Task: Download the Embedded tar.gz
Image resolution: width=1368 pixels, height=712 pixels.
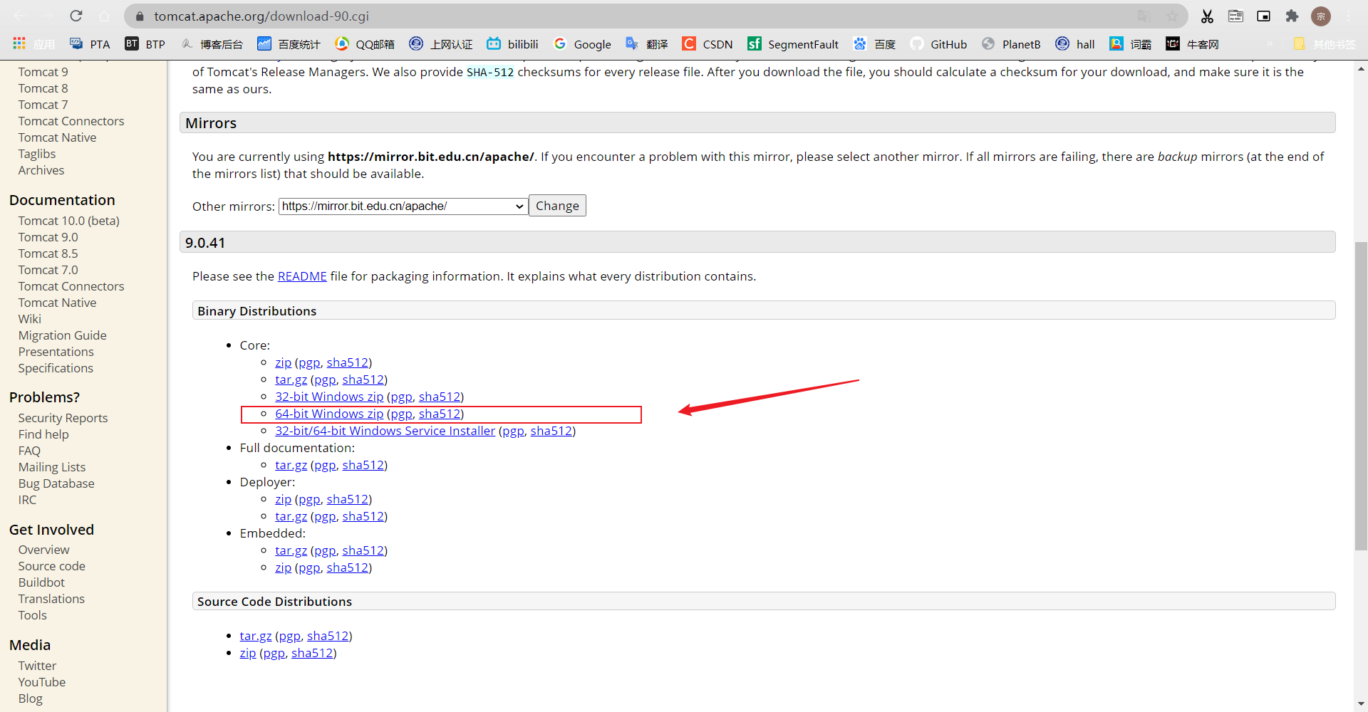Action: pos(291,550)
